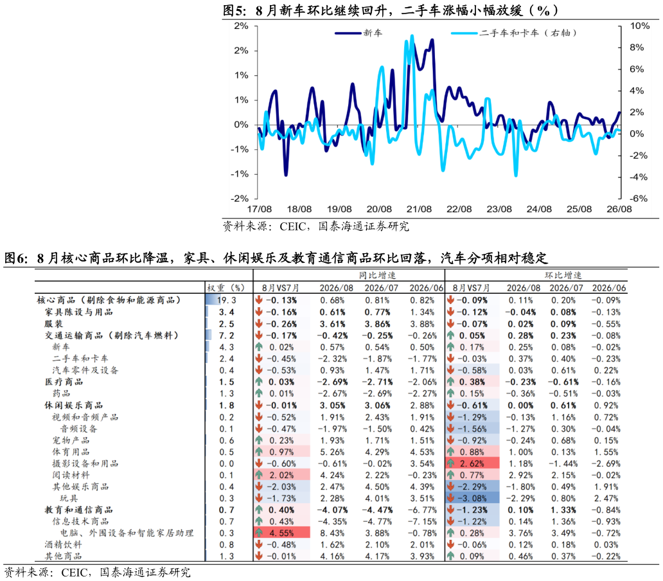
Task: Click the down arrow beside -1.73%
Action: click(x=259, y=498)
